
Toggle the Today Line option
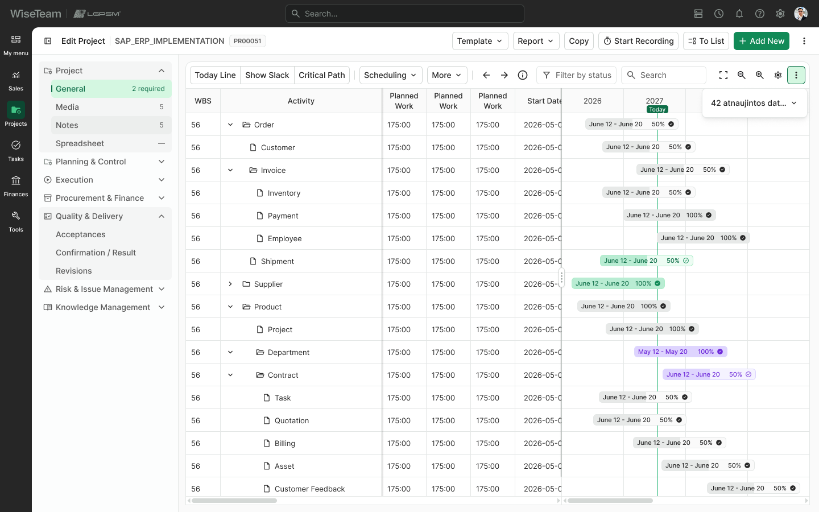tap(215, 75)
